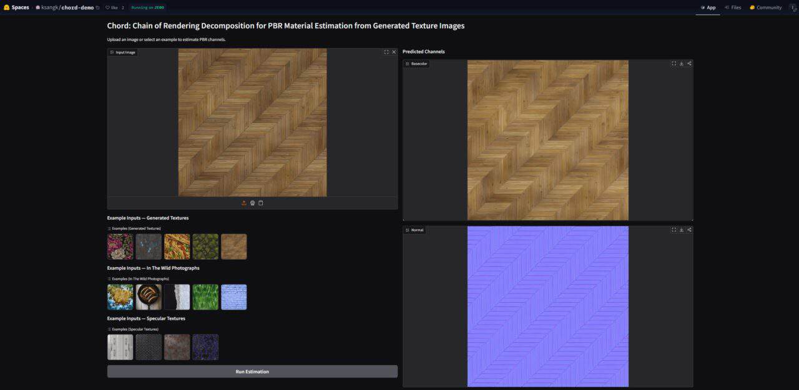This screenshot has width=799, height=390.
Task: Open the Files tab
Action: coord(733,7)
